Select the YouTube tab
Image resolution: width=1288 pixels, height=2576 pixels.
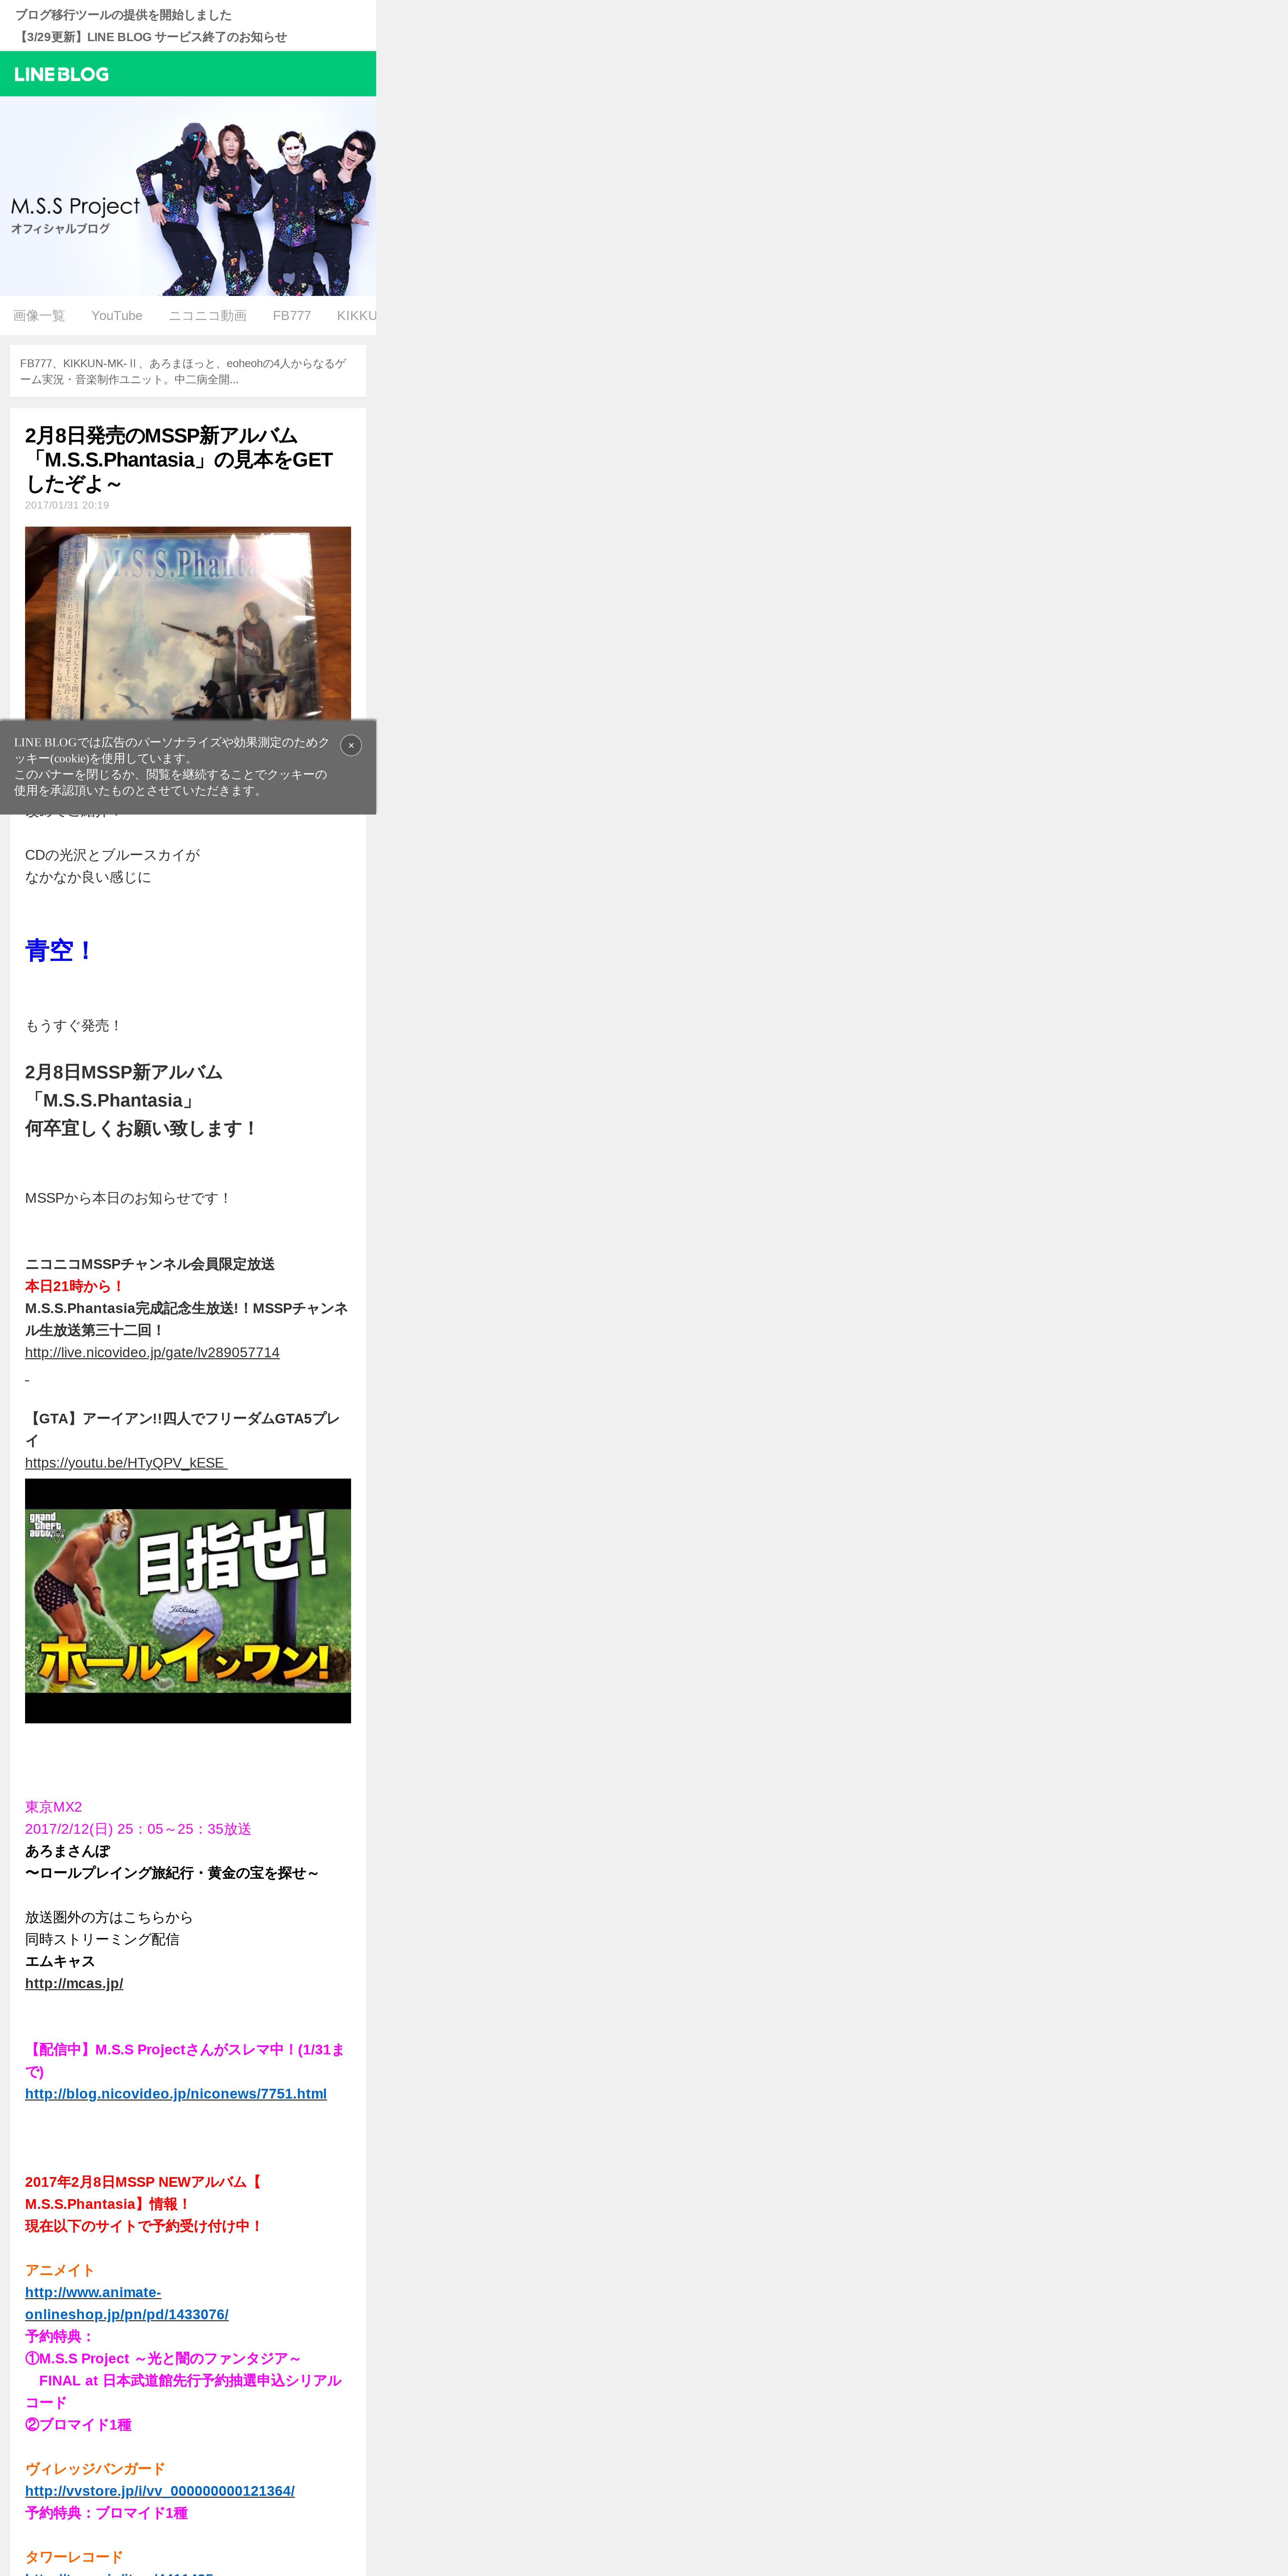tap(117, 316)
